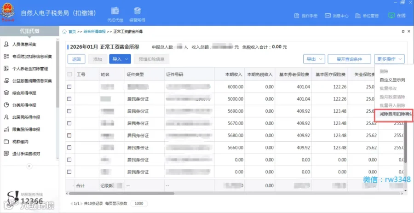The width and height of the screenshot is (414, 213).
Task: Follow the 首页 breadcrumb link
Action: pos(72,32)
